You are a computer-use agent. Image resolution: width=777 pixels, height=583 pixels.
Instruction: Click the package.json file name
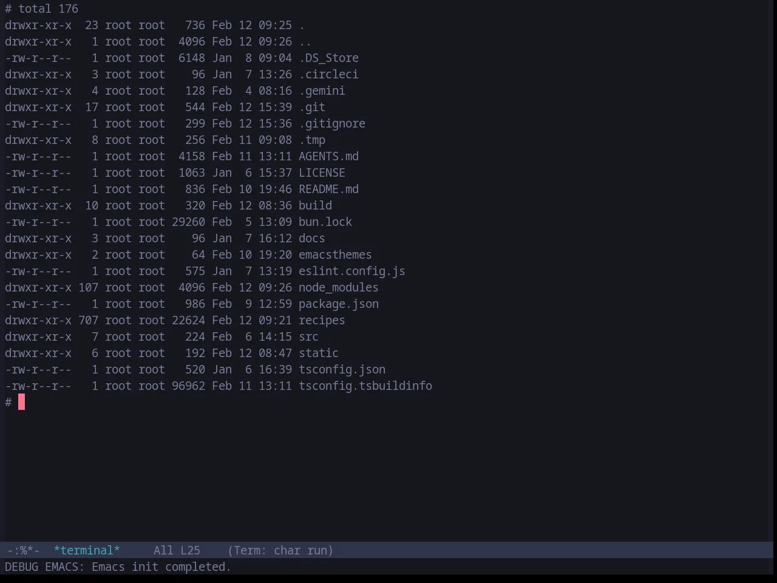339,304
